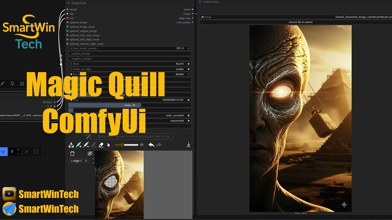Viewport: 392px width, 220px height.
Task: Click the trash icon above the layer list
Action: point(72,153)
